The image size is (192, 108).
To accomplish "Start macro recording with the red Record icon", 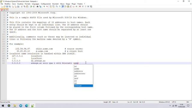I will click(80, 7).
